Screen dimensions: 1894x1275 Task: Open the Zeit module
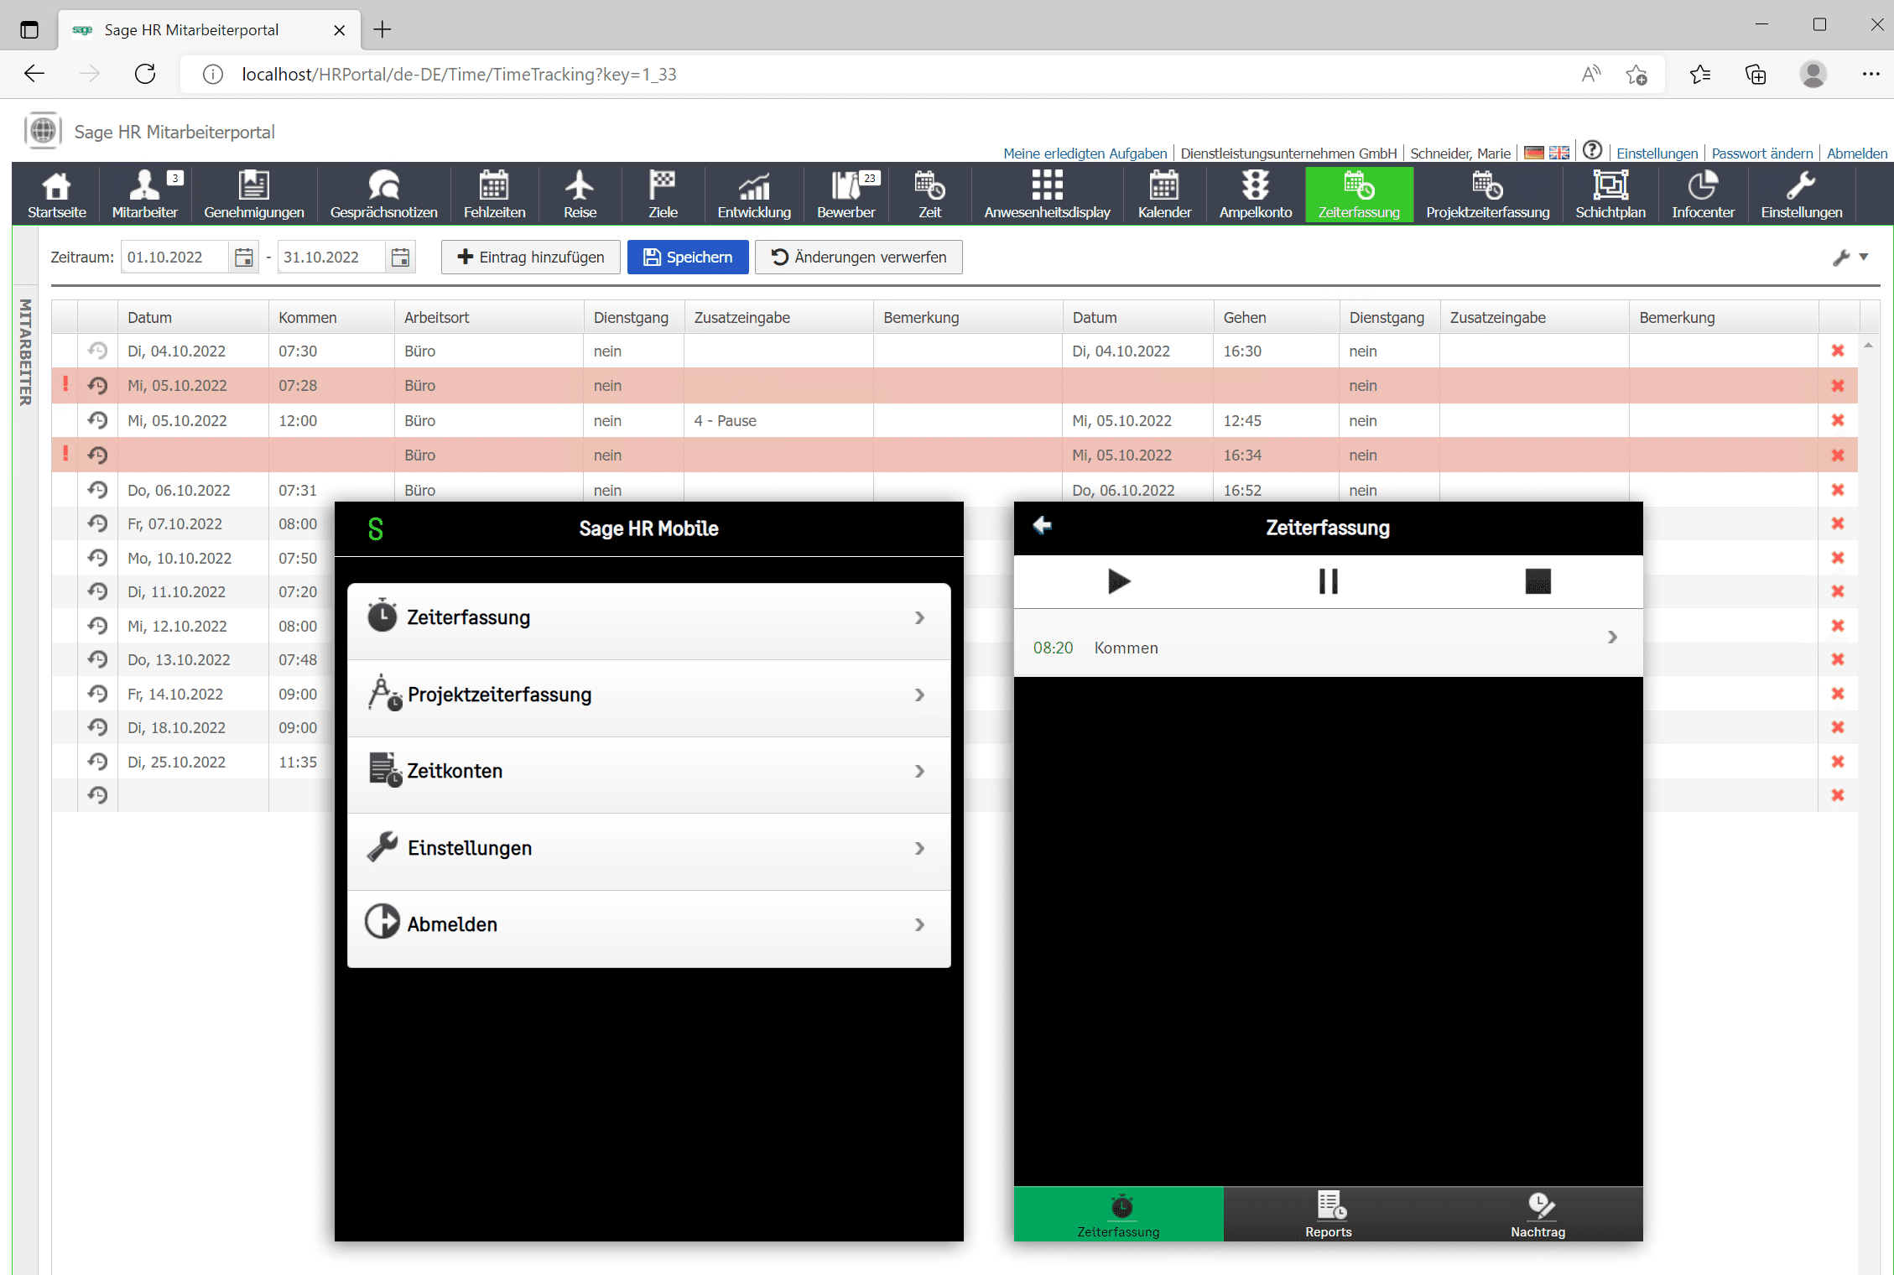tap(929, 195)
